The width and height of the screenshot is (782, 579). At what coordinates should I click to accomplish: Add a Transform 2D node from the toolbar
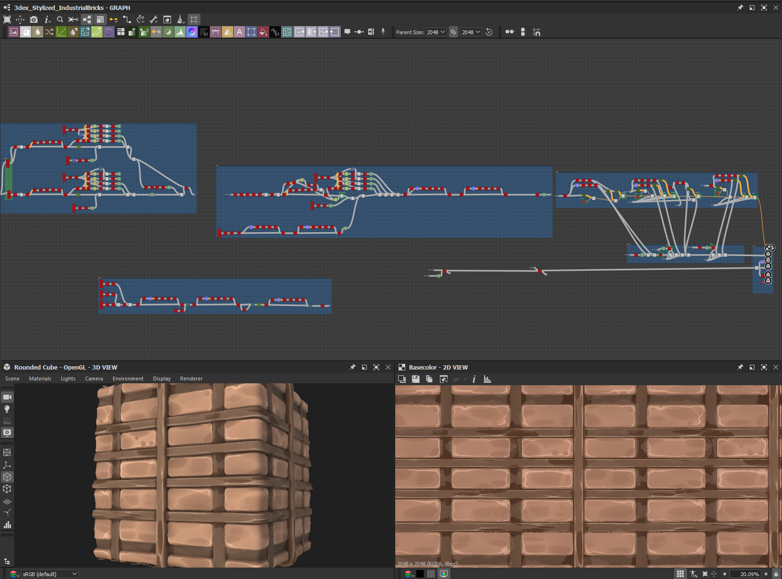[251, 32]
